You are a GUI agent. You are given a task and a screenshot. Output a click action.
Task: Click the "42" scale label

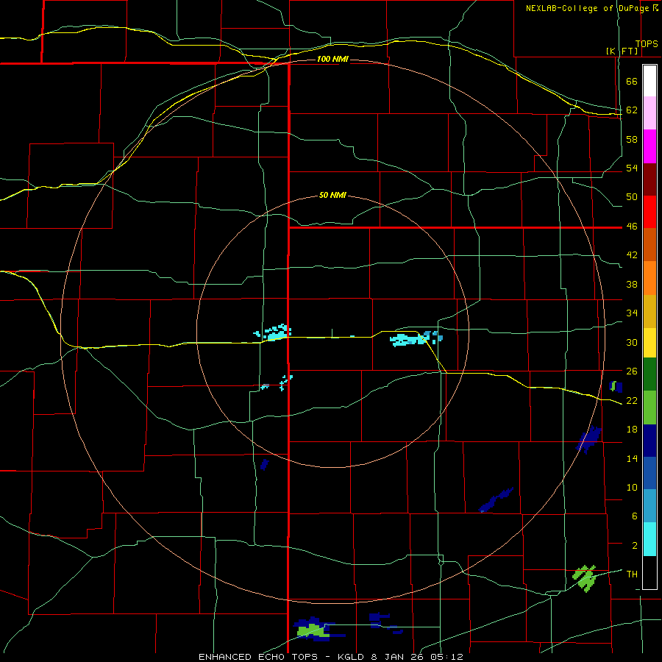pyautogui.click(x=632, y=255)
